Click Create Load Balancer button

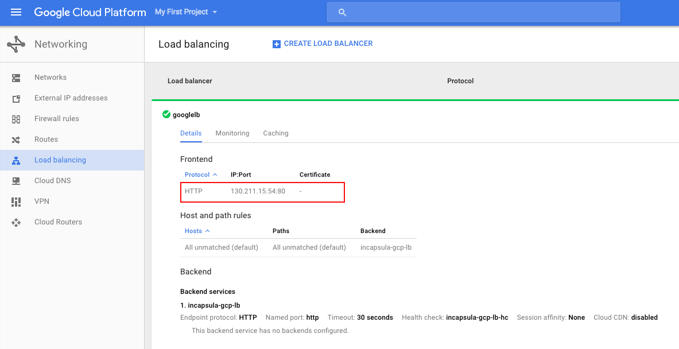323,44
